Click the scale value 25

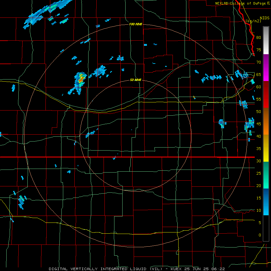pos(259,173)
